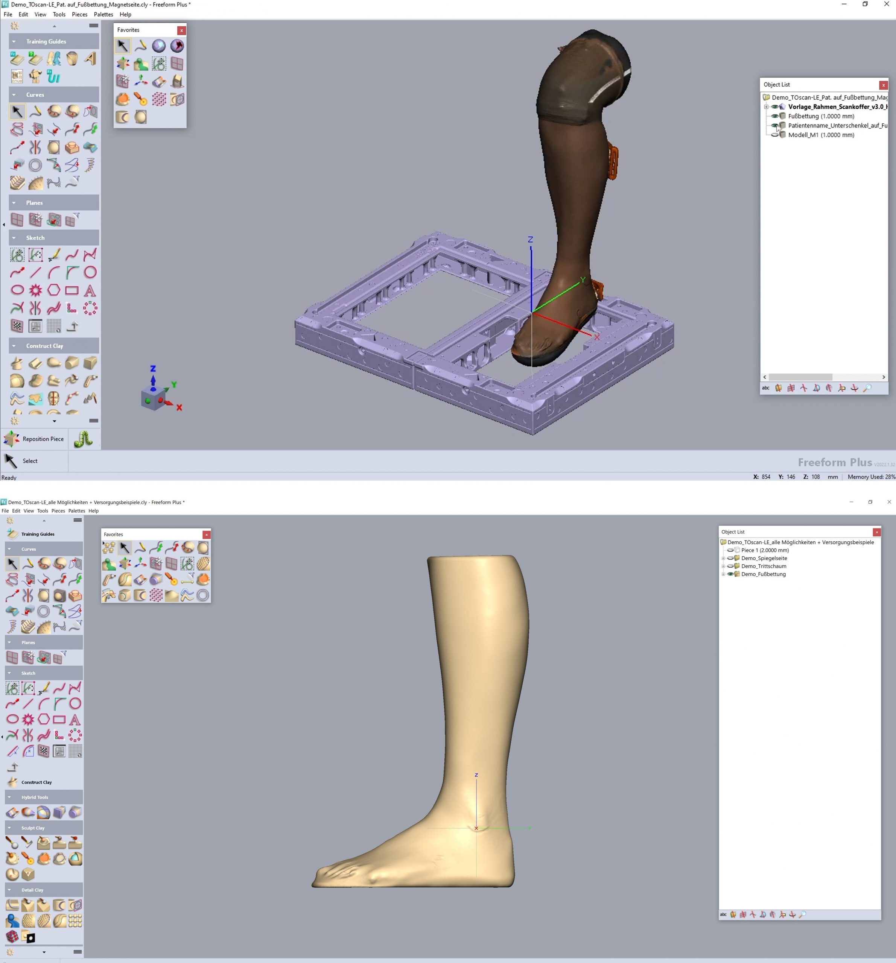896x963 pixels.
Task: Pick the blue figure tool in lower Detail Clay
Action: click(x=12, y=921)
